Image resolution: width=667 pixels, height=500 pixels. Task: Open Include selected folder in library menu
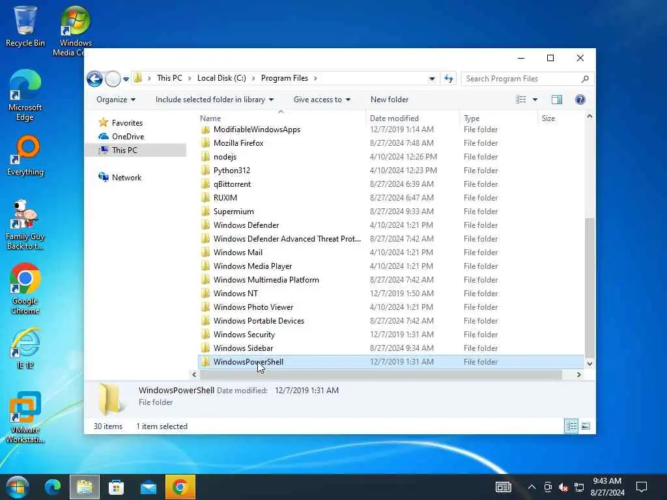(x=214, y=100)
